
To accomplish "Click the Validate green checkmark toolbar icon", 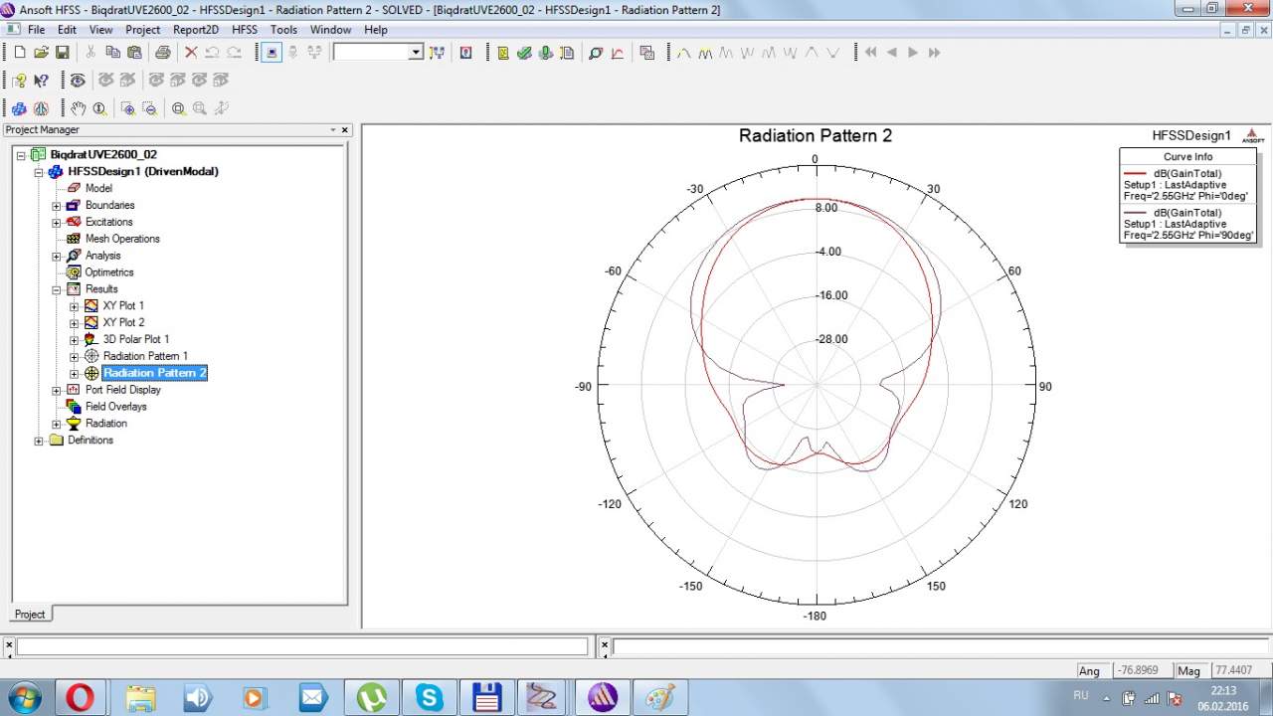I will coord(524,53).
